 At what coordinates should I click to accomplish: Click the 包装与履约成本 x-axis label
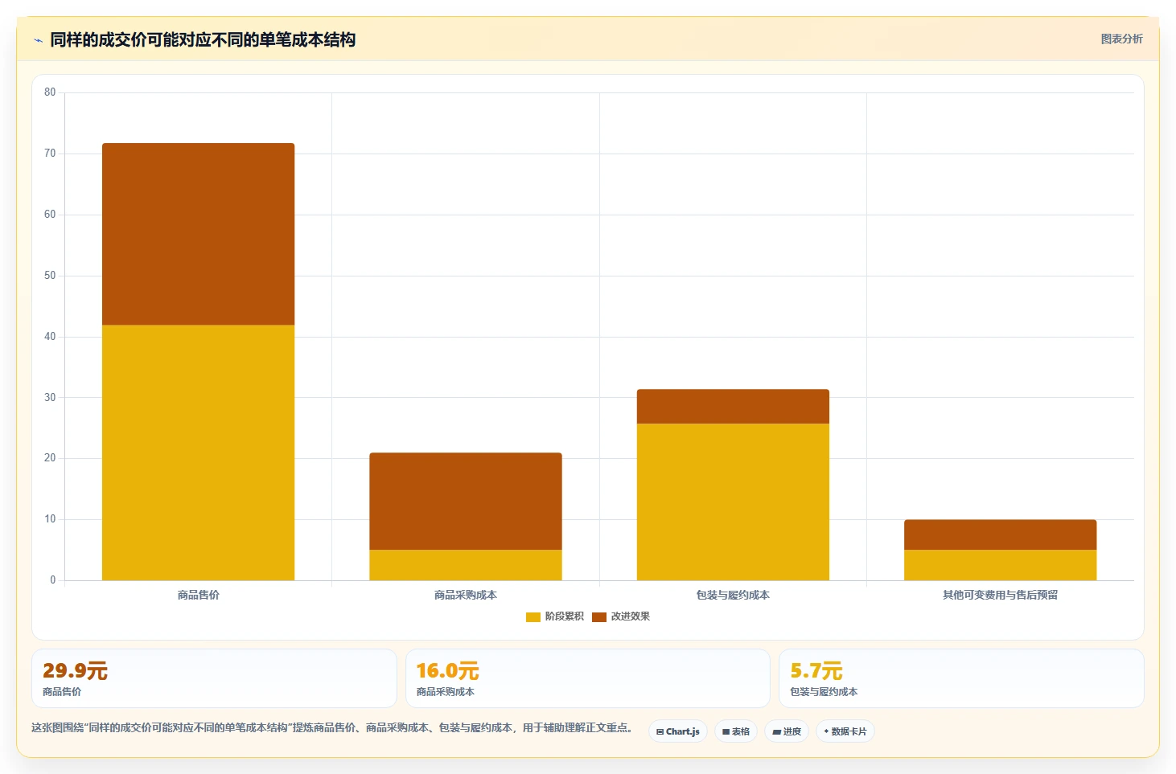click(733, 595)
